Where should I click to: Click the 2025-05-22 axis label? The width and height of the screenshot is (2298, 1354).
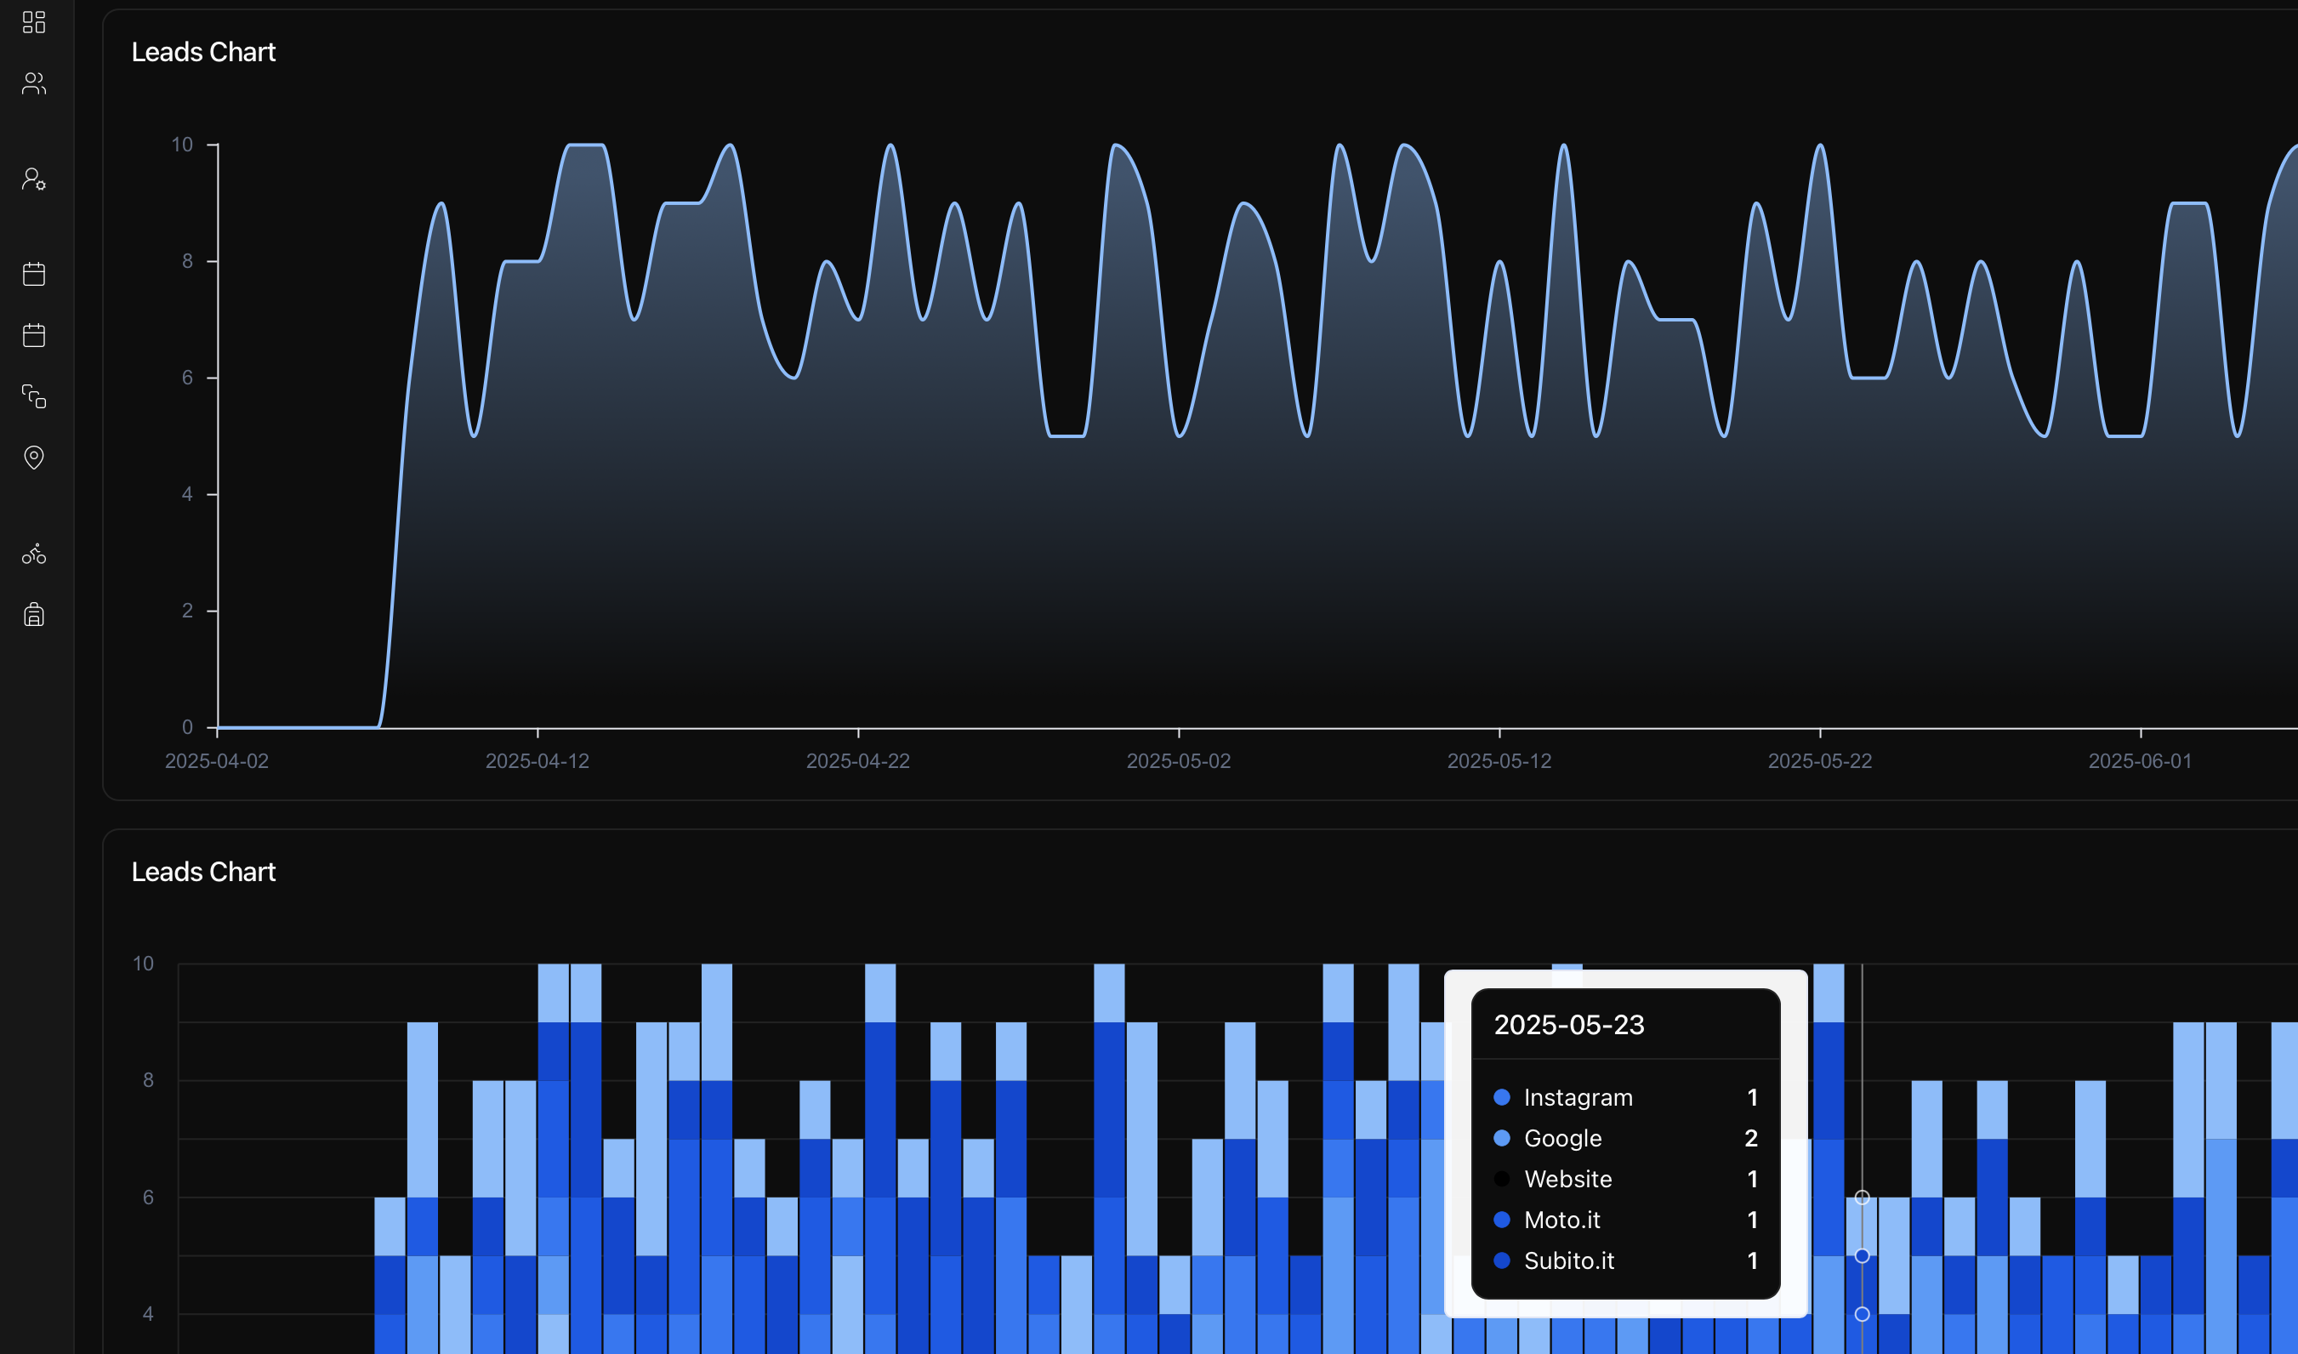point(1820,761)
